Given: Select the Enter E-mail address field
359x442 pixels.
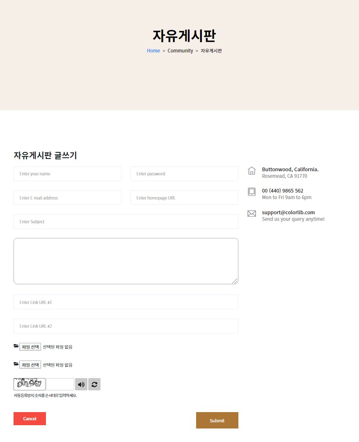Looking at the screenshot, I should click(67, 198).
